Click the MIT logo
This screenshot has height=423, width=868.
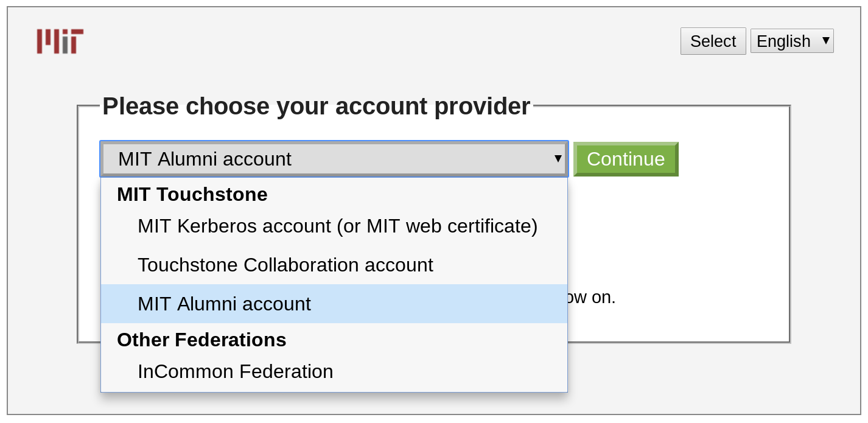60,41
